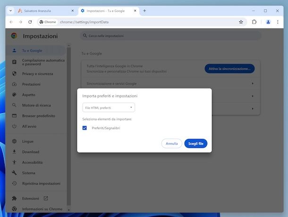Click the sidebar scroll up arrow
288x217 pixels.
tap(68, 45)
